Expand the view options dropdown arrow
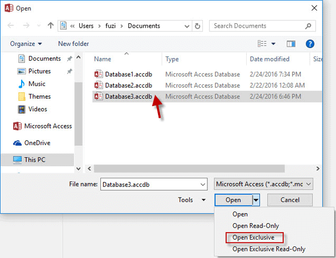This screenshot has height=258, width=336. [x=273, y=44]
